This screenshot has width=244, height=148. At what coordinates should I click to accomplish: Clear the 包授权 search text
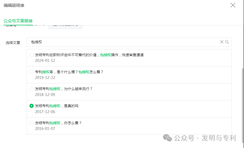coord(222,42)
